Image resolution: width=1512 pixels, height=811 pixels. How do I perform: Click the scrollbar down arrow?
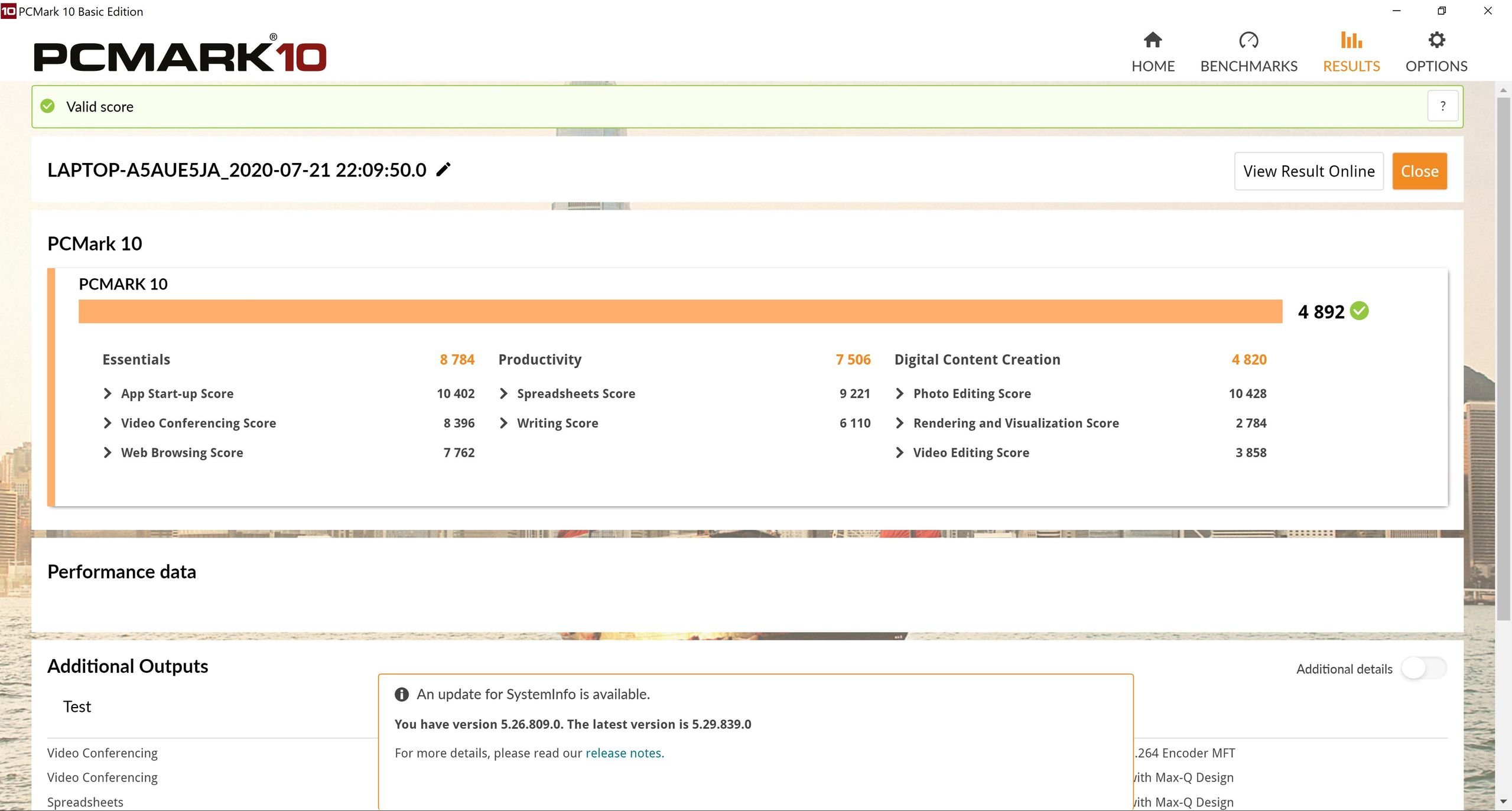[1503, 802]
